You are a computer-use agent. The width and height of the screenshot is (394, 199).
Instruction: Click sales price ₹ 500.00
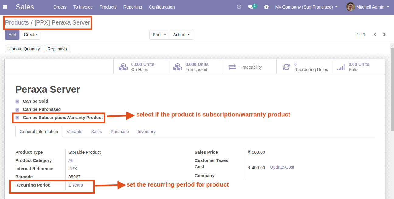pos(256,152)
